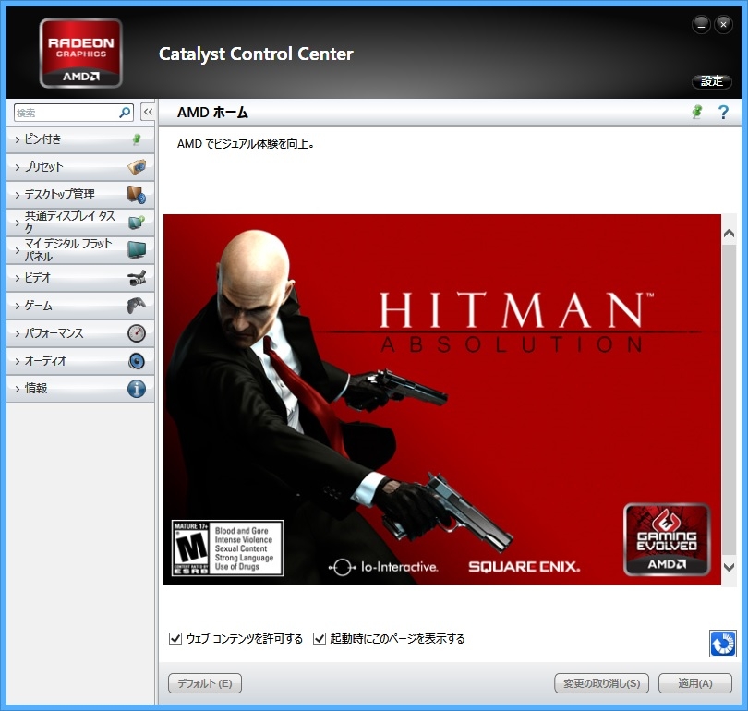Open the 設定 preferences menu
748x711 pixels.
pyautogui.click(x=712, y=81)
